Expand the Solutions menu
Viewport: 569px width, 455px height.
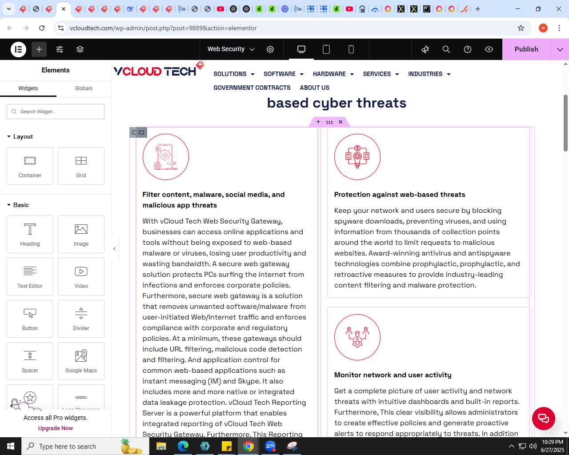coord(234,74)
